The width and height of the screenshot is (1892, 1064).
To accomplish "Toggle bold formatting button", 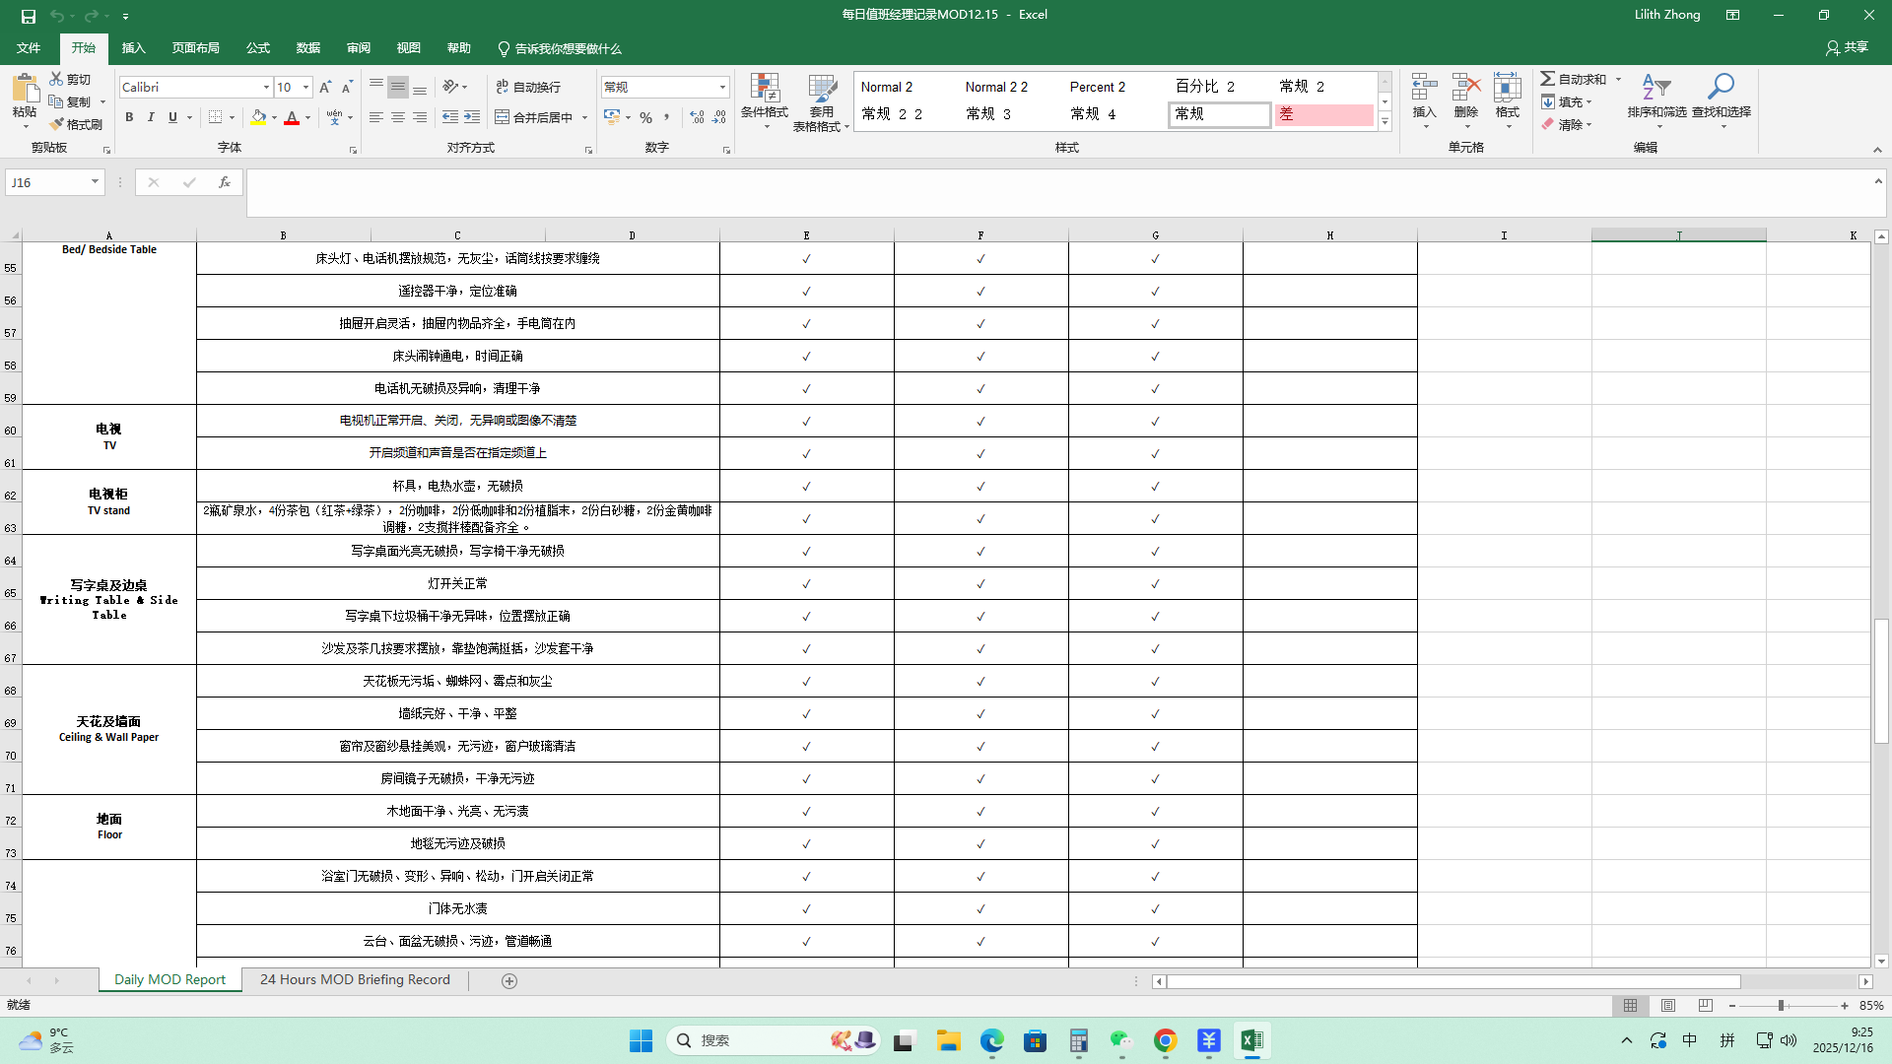I will [129, 117].
